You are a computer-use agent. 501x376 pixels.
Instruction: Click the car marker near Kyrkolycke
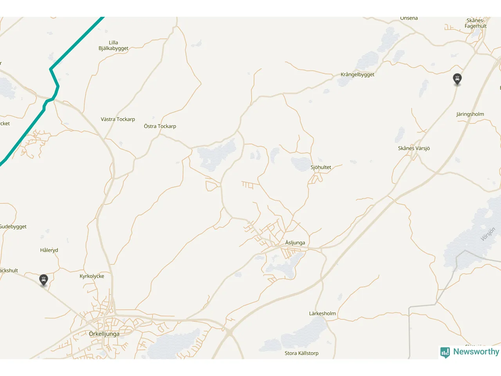point(43,280)
